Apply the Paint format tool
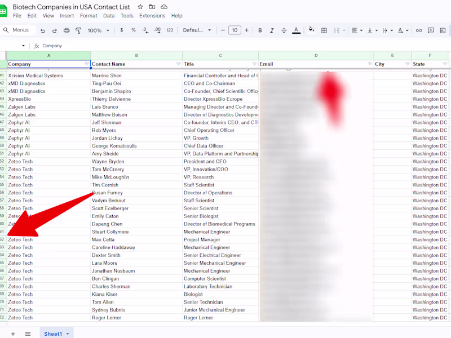 pyautogui.click(x=78, y=30)
